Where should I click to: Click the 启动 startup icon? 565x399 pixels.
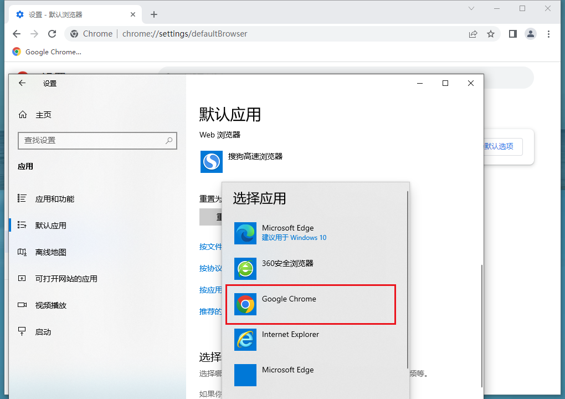22,331
